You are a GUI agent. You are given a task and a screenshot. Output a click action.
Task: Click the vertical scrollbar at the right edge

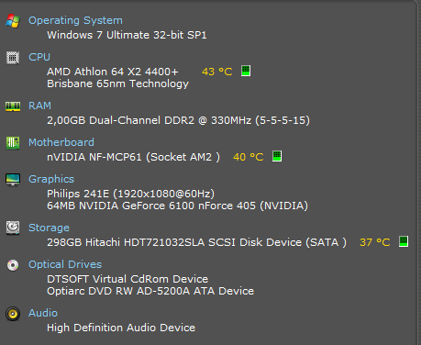(x=418, y=172)
